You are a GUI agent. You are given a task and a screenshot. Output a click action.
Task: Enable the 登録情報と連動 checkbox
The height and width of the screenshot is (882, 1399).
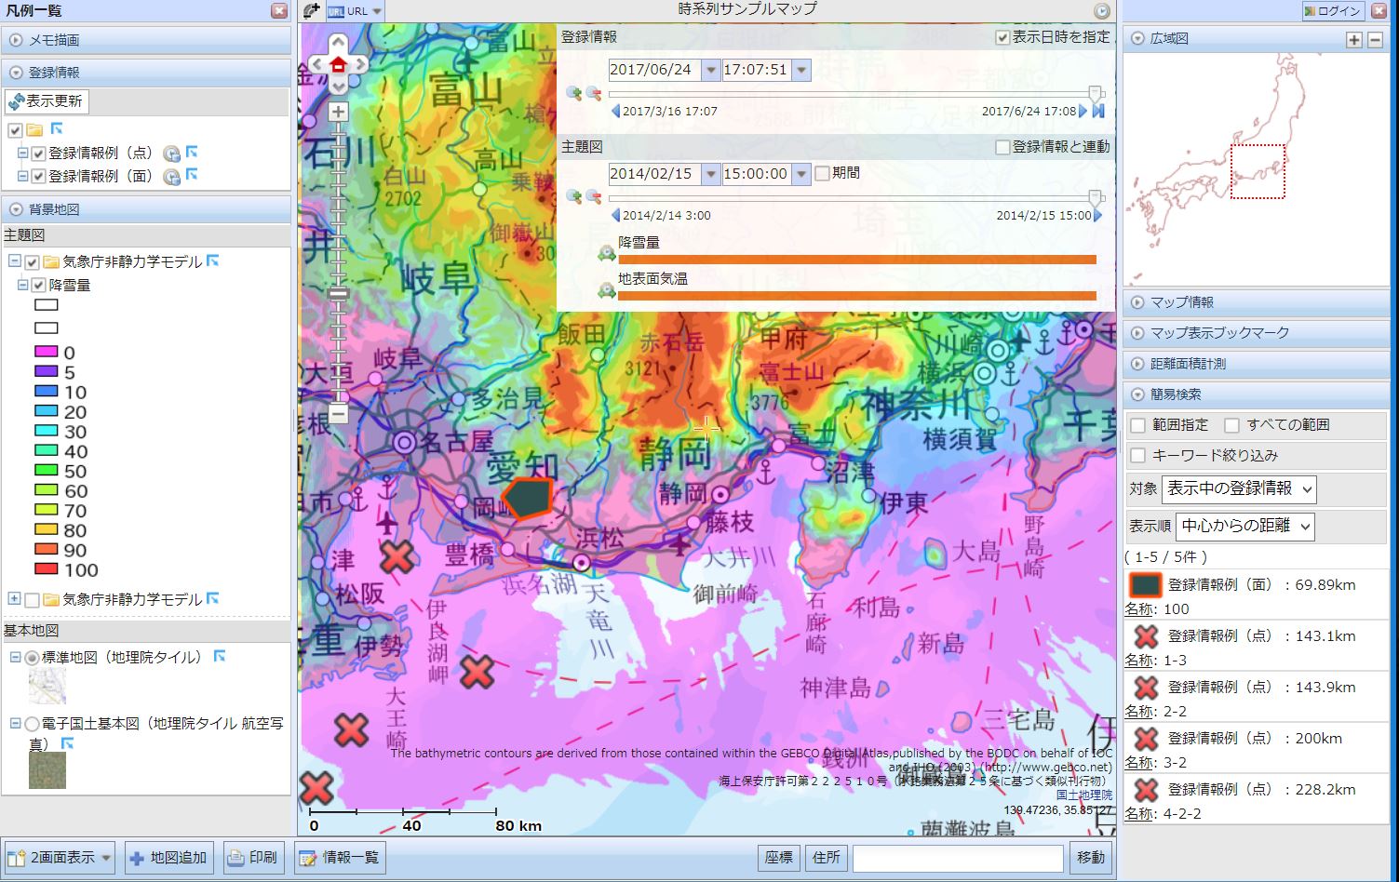(x=1002, y=147)
